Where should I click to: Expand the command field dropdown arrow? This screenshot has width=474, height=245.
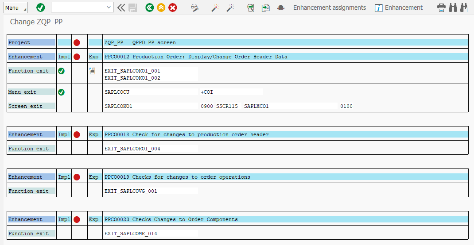click(x=109, y=8)
